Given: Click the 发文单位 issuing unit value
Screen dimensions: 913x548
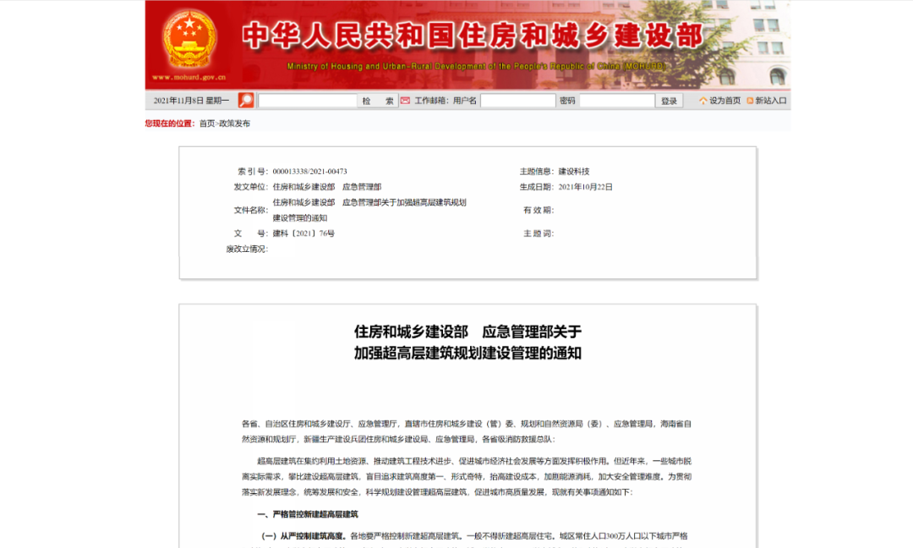Looking at the screenshot, I should (x=326, y=187).
